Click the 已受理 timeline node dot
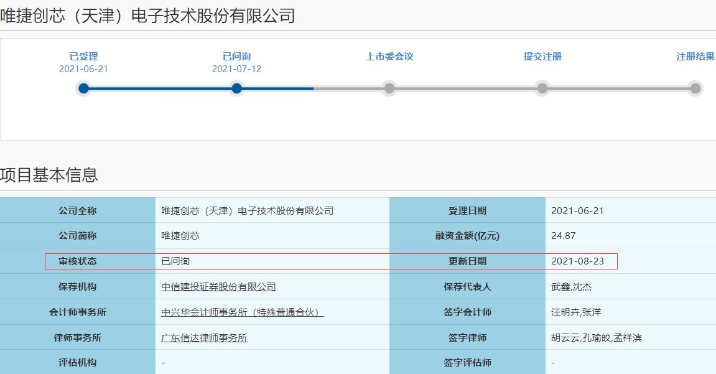Screen dimensions: 716x374 83,88
